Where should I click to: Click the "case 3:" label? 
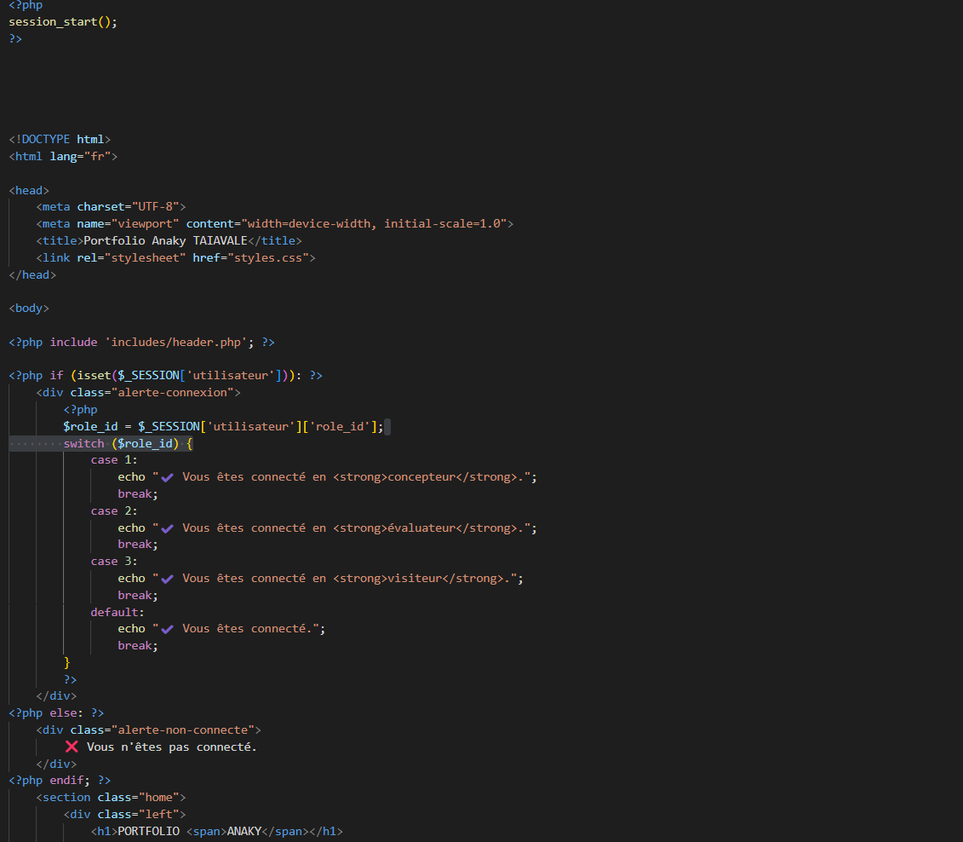click(x=114, y=561)
